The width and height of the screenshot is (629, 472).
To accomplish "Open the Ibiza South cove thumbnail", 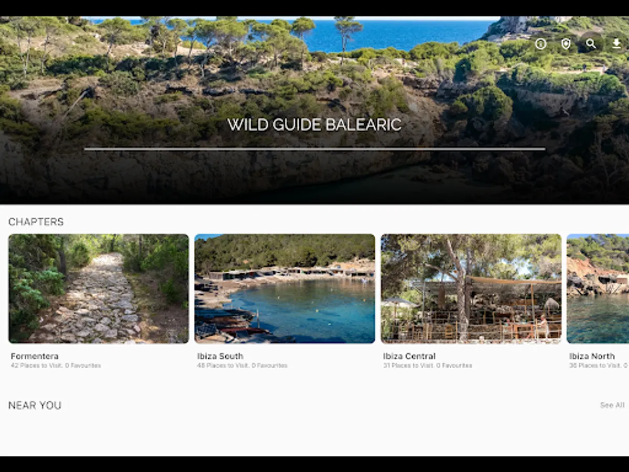I will click(285, 288).
